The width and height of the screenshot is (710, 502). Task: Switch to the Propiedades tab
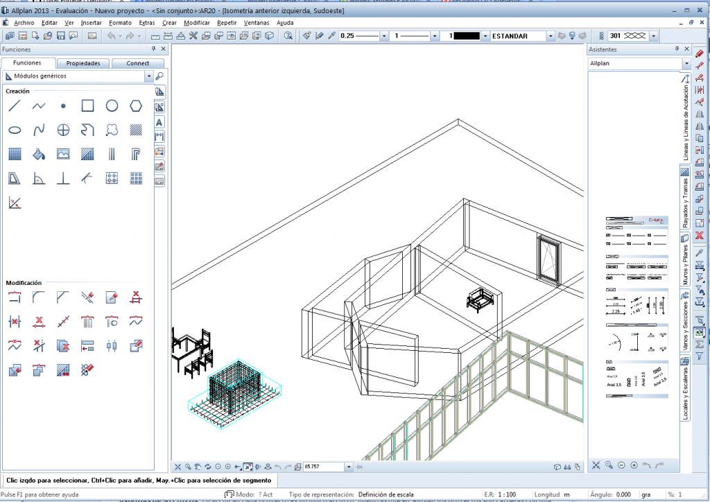pos(83,63)
